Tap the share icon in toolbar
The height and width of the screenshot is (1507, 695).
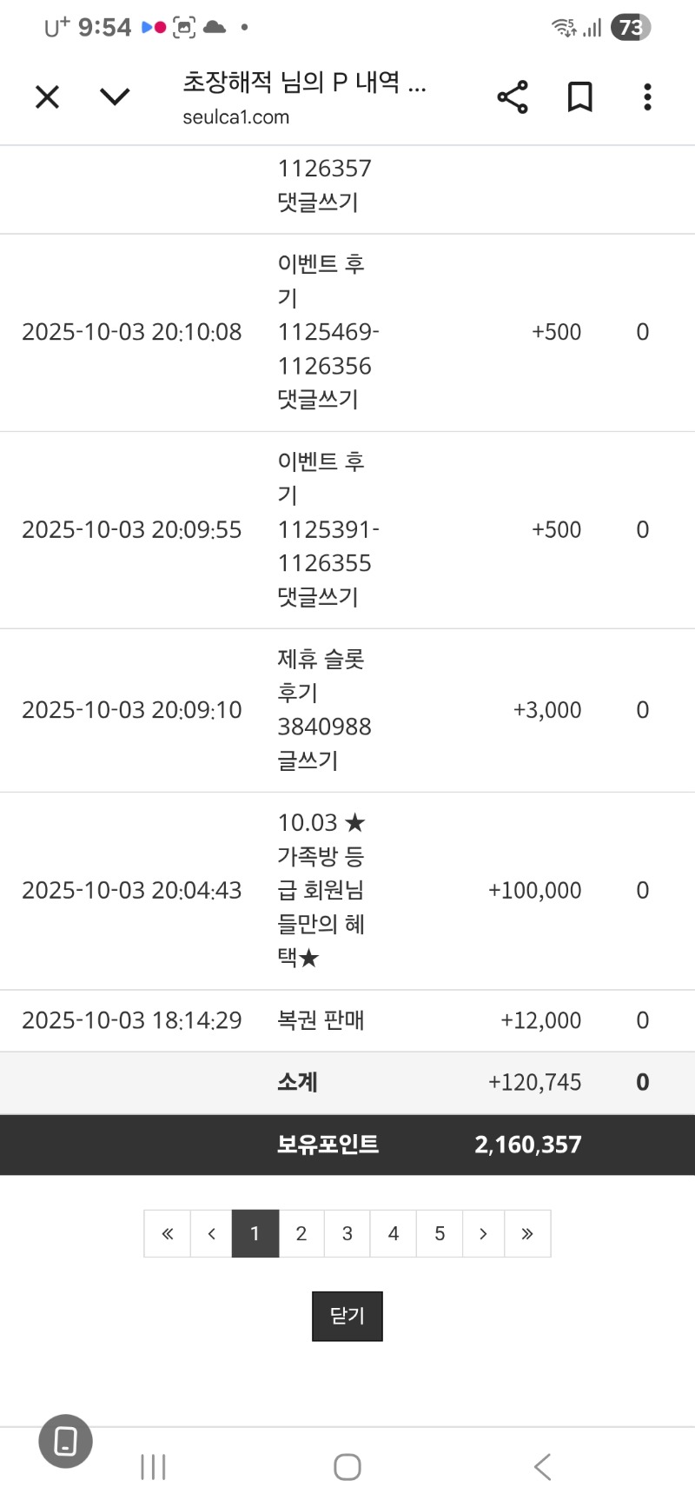pos(513,96)
